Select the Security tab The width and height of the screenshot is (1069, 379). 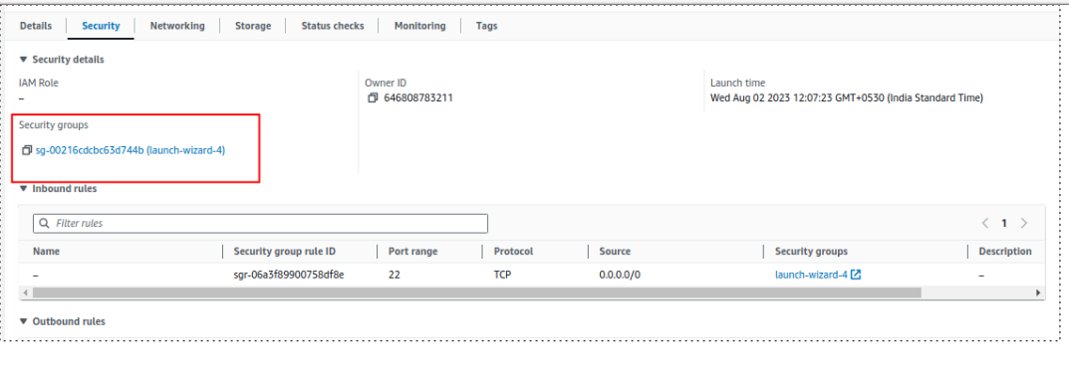click(x=101, y=26)
